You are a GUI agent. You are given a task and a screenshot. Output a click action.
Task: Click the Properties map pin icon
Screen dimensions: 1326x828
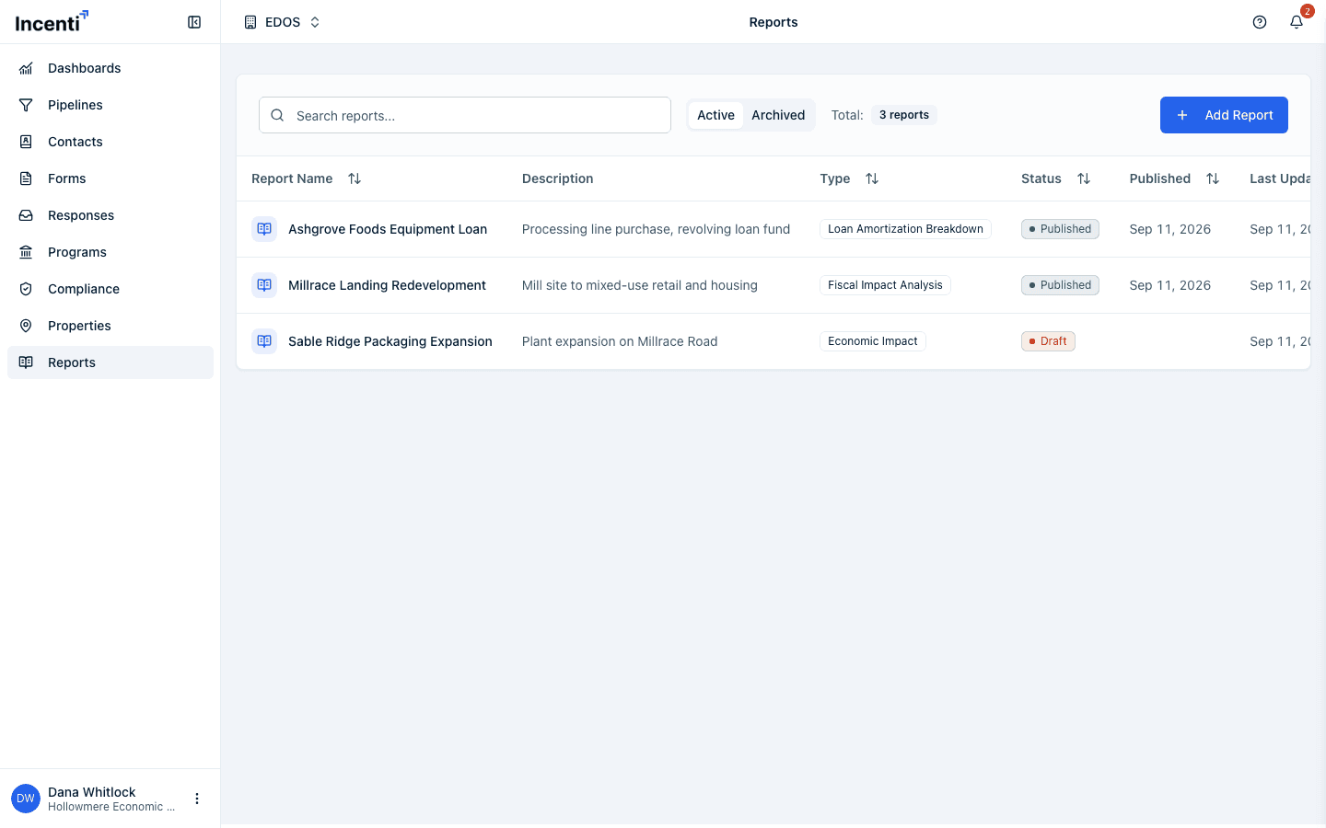[26, 326]
